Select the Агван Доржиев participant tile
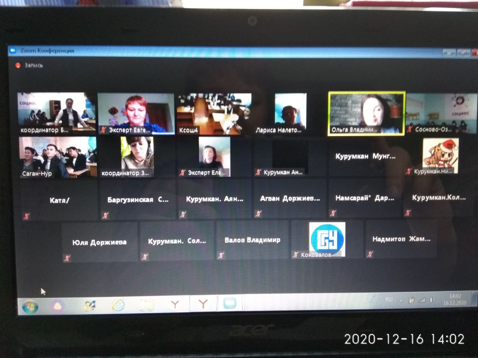The height and width of the screenshot is (358, 478). (x=290, y=199)
